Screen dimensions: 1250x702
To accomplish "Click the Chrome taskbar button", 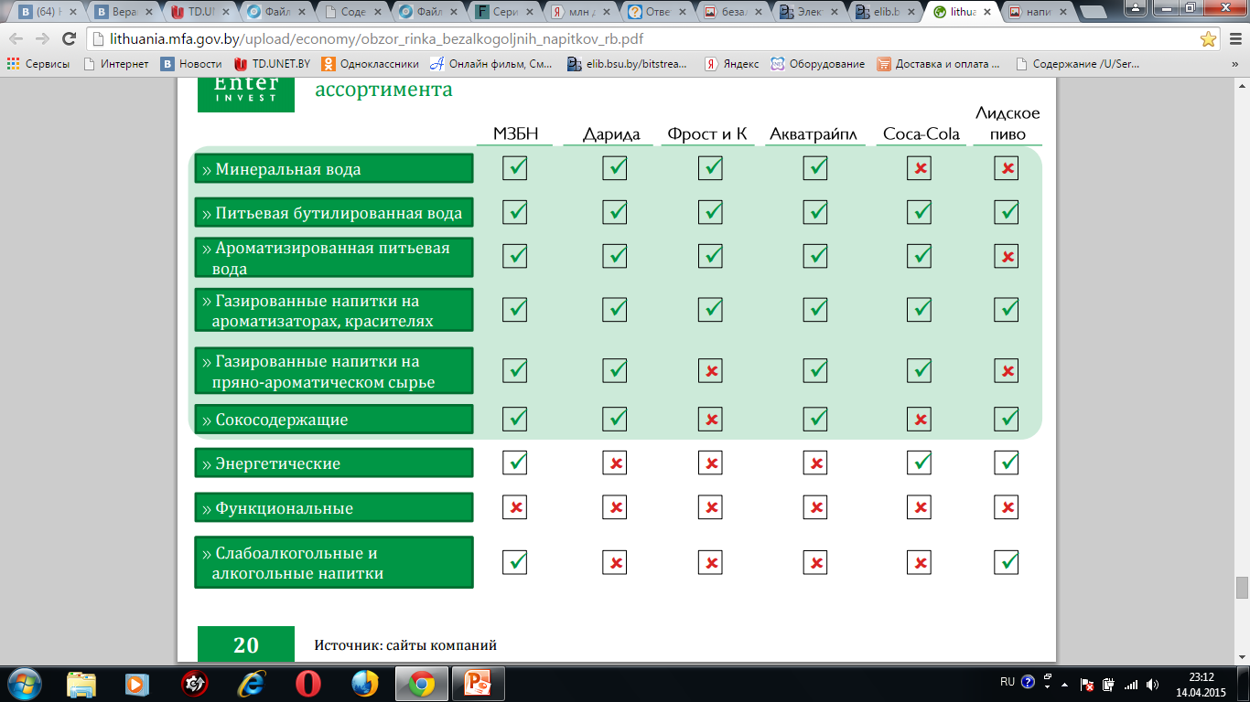I will [421, 683].
